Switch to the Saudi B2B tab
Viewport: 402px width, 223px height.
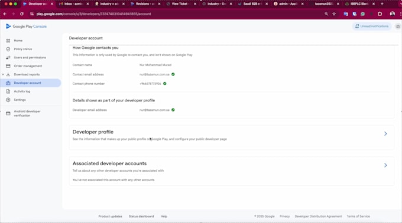(x=252, y=4)
